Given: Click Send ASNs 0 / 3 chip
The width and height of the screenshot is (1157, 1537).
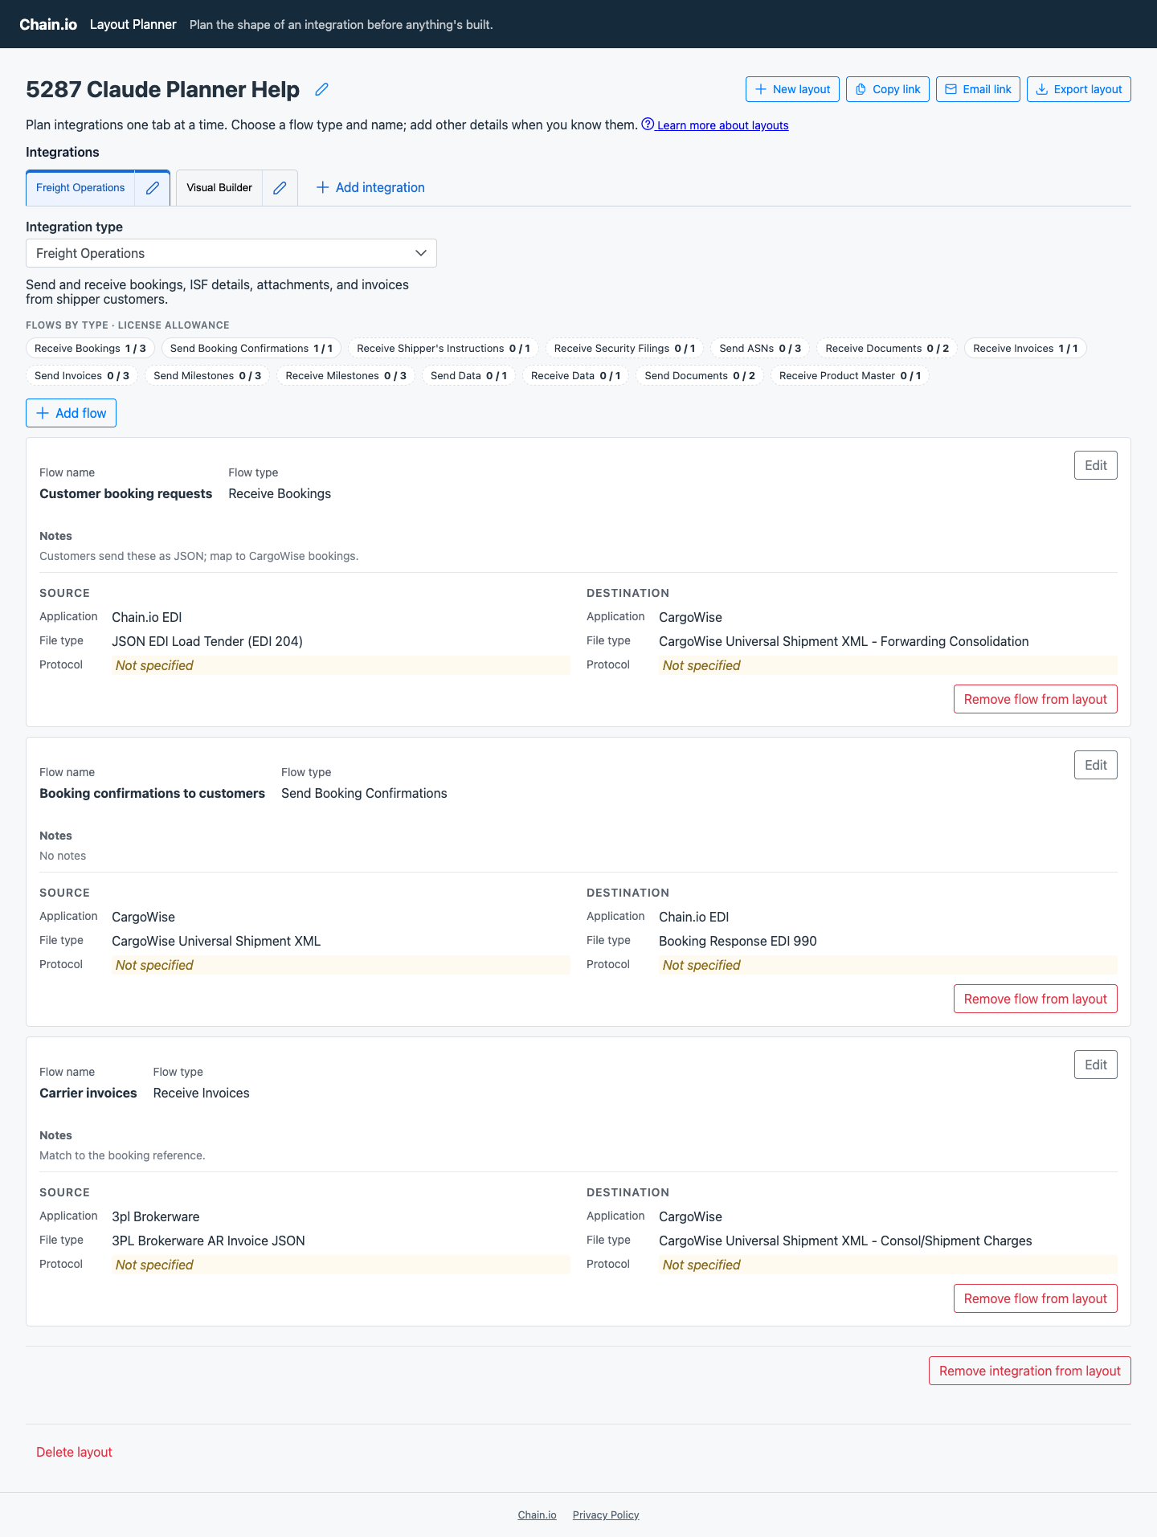Looking at the screenshot, I should (x=760, y=348).
